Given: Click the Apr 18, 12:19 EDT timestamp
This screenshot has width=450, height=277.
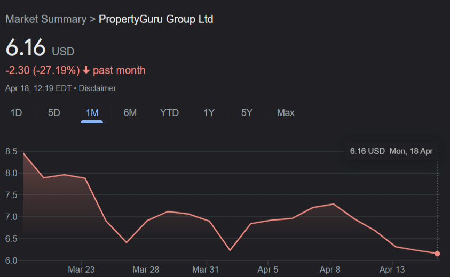Looking at the screenshot, I should (38, 88).
